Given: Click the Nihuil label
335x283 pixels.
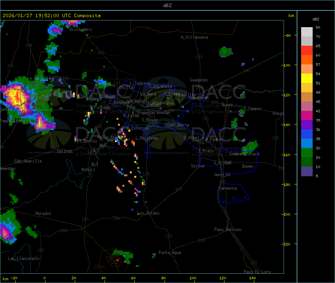Looking at the screenshot, I should coord(88,170).
